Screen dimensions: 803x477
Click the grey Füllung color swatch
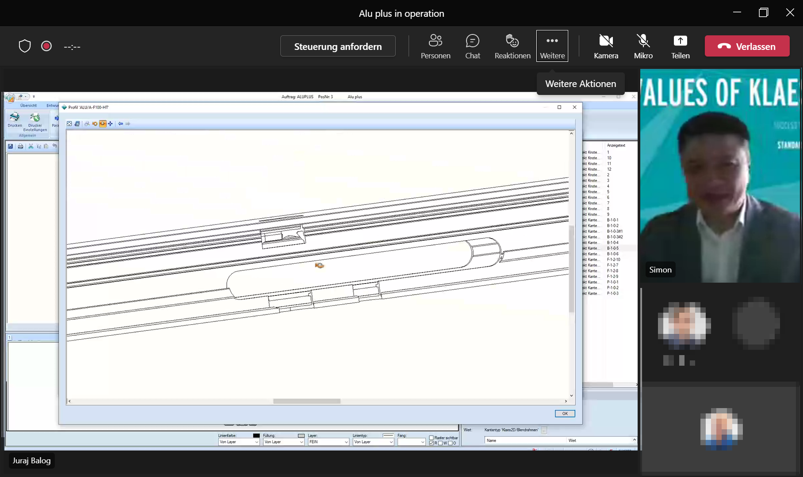(x=301, y=435)
